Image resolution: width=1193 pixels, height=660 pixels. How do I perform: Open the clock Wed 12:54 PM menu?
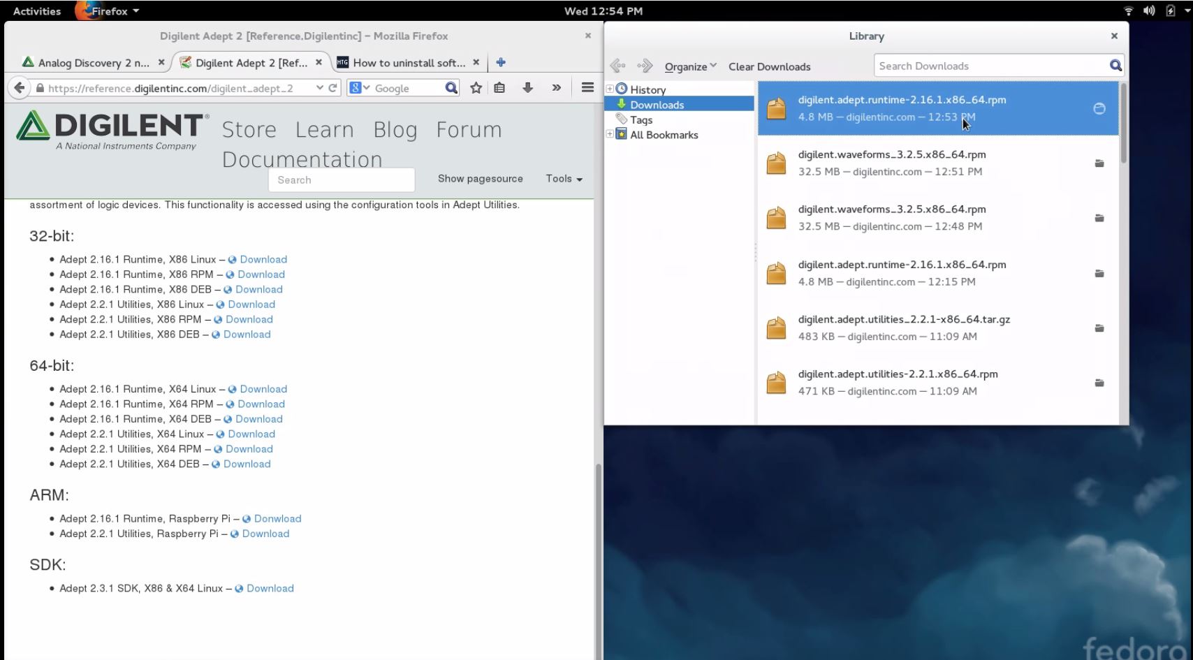coord(603,10)
